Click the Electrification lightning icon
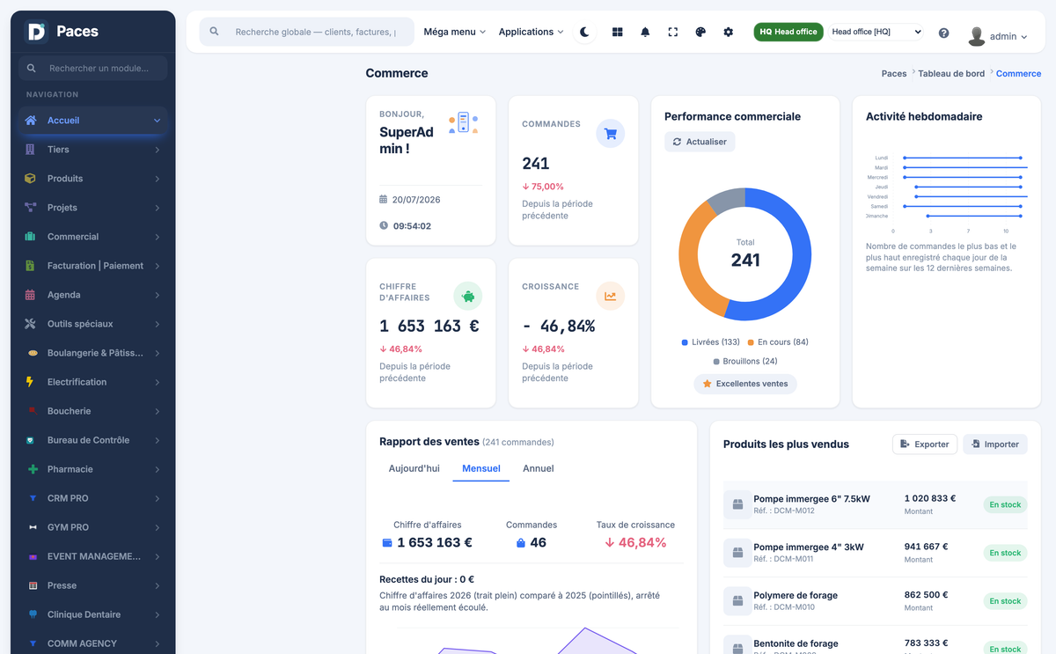This screenshot has height=654, width=1056. point(31,382)
